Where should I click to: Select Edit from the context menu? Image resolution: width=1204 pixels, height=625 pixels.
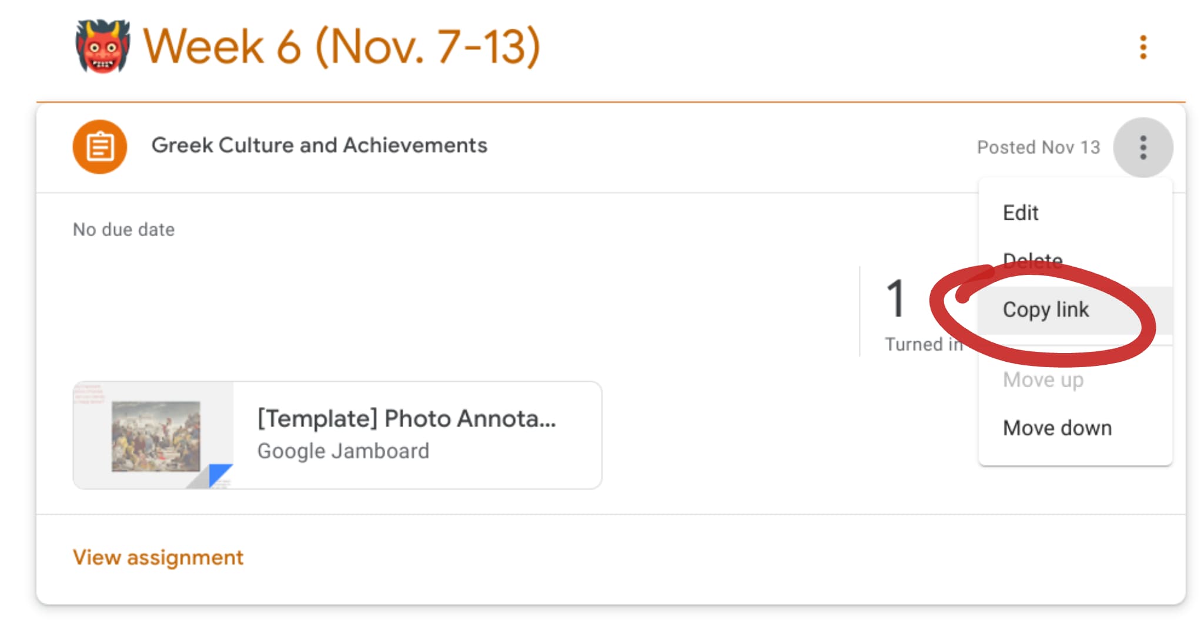(x=1021, y=213)
